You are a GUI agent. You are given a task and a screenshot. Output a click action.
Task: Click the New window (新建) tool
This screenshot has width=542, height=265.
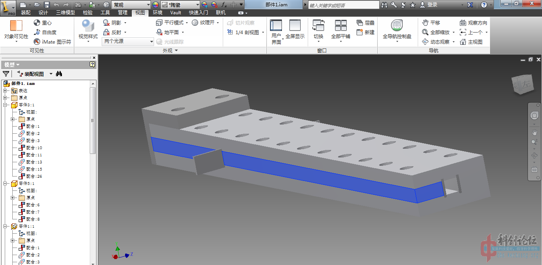(x=366, y=32)
